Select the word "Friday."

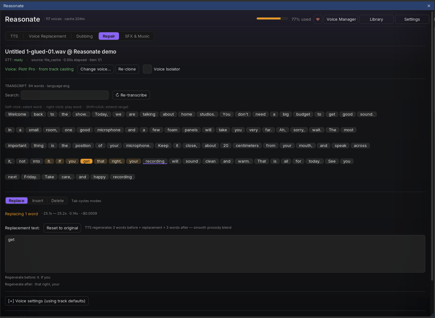coord(30,177)
